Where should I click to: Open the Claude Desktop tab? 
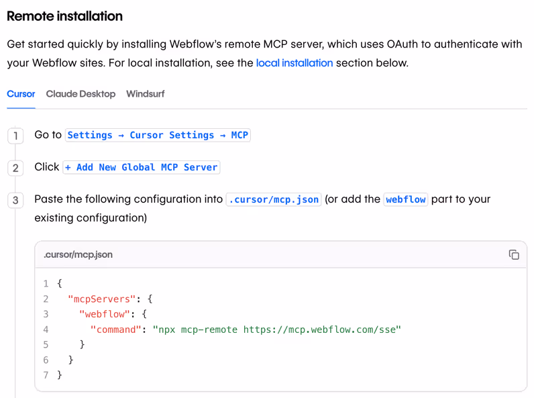click(x=81, y=94)
